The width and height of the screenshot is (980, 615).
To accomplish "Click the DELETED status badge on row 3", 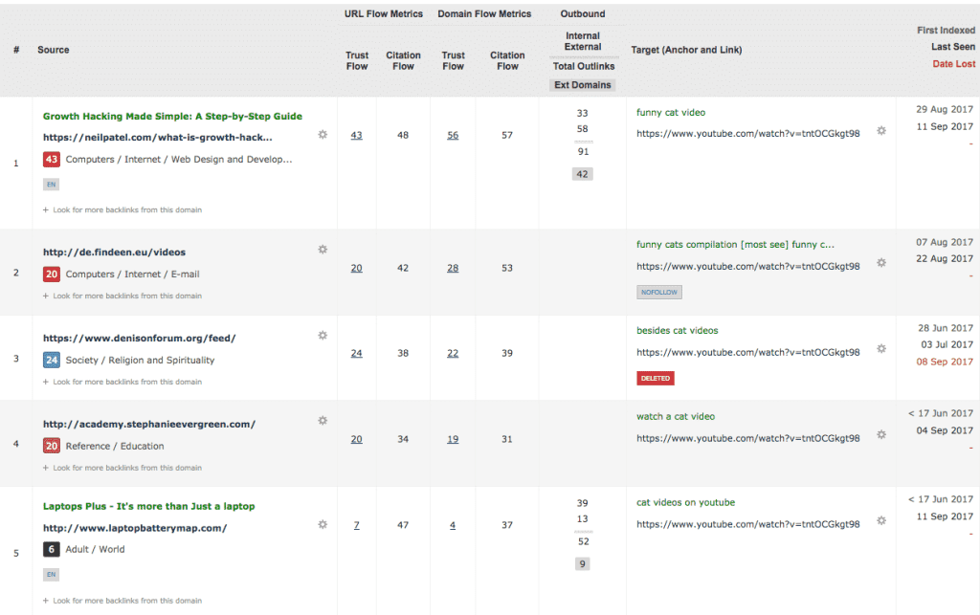I will click(656, 377).
